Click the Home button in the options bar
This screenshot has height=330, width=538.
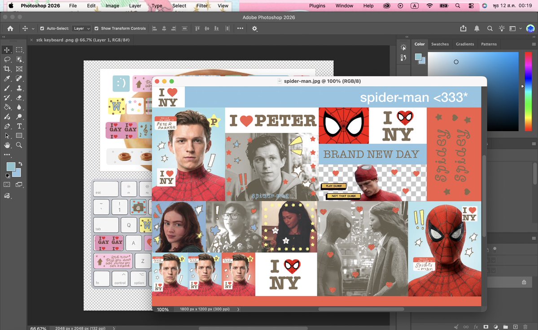(10, 28)
